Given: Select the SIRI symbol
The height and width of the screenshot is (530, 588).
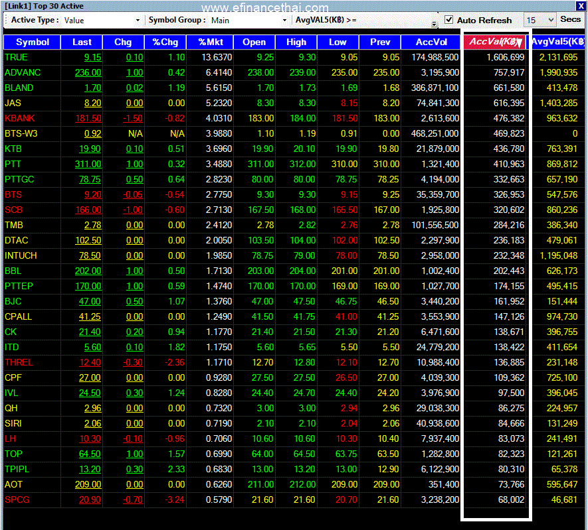Looking at the screenshot, I should pyautogui.click(x=13, y=423).
